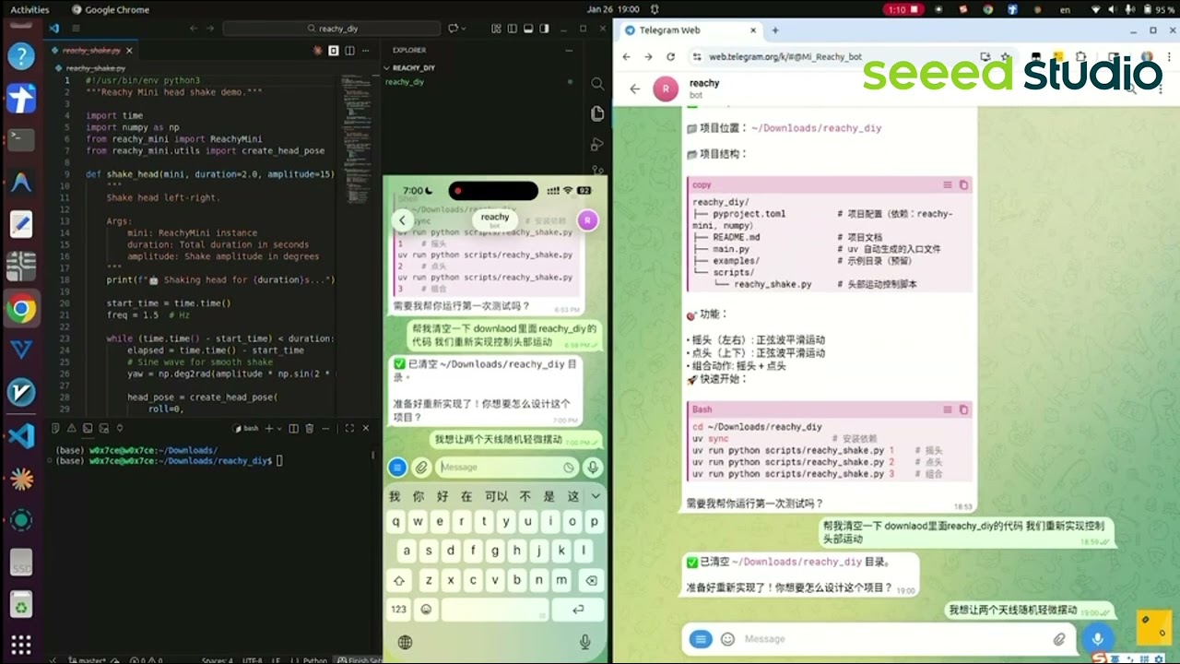Viewport: 1180px width, 664px height.
Task: Split the VS Code editor to the right
Action: (349, 51)
